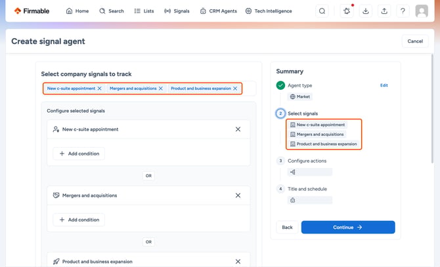
Task: Open the user profile avatar
Action: pyautogui.click(x=422, y=11)
